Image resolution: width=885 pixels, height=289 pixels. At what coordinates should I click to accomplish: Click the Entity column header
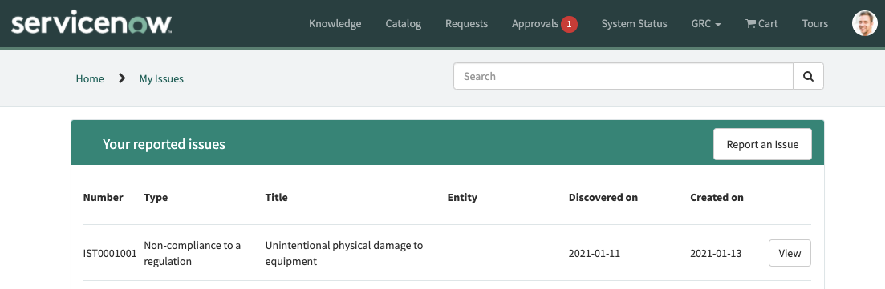(x=462, y=197)
